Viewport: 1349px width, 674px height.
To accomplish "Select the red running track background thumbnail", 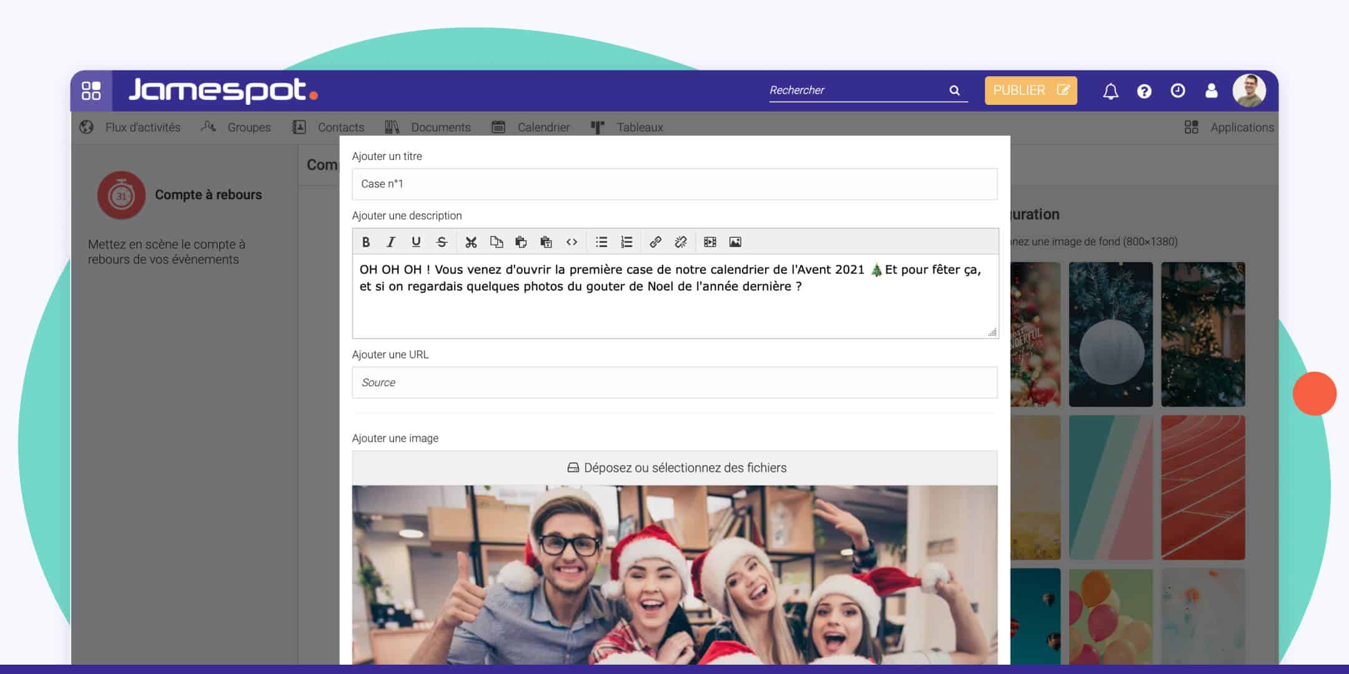I will click(1203, 487).
